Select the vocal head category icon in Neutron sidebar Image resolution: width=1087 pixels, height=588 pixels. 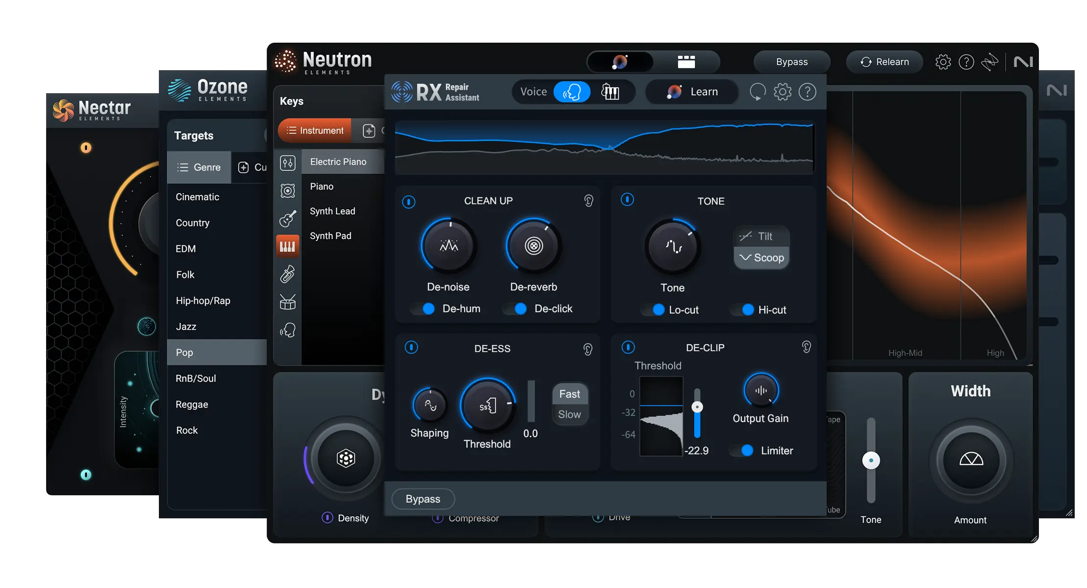tap(288, 330)
